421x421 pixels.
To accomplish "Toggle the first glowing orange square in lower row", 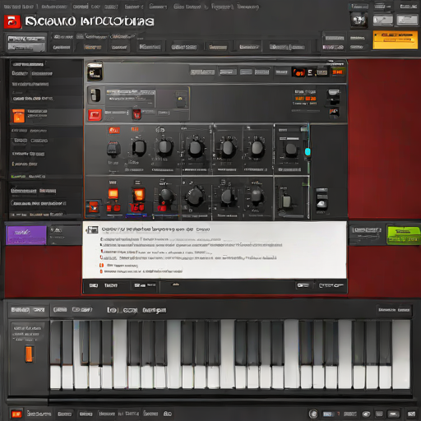I will [113, 193].
